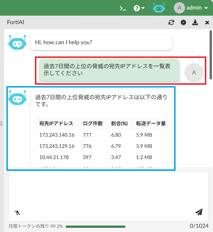This screenshot has width=213, height=232.
Task: Click the monthly token remaining progress bar
Action: coord(95,226)
